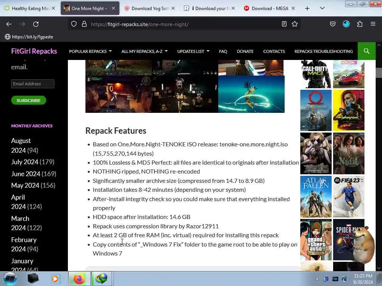Open a new browser tab
Screen dimensions: 382x286
(x=307, y=9)
